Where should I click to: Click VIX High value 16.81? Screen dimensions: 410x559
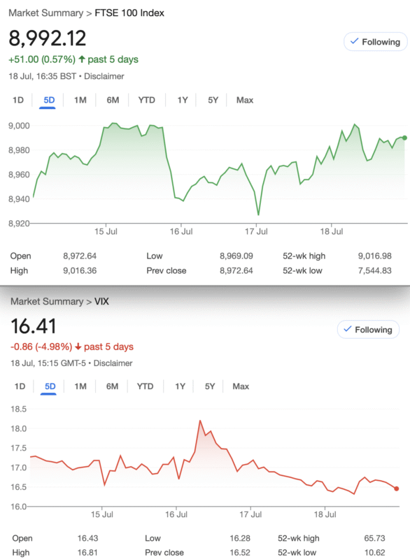(87, 553)
